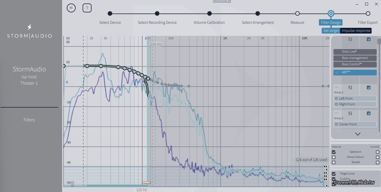Select the Dirac Live mode button

(x=355, y=52)
